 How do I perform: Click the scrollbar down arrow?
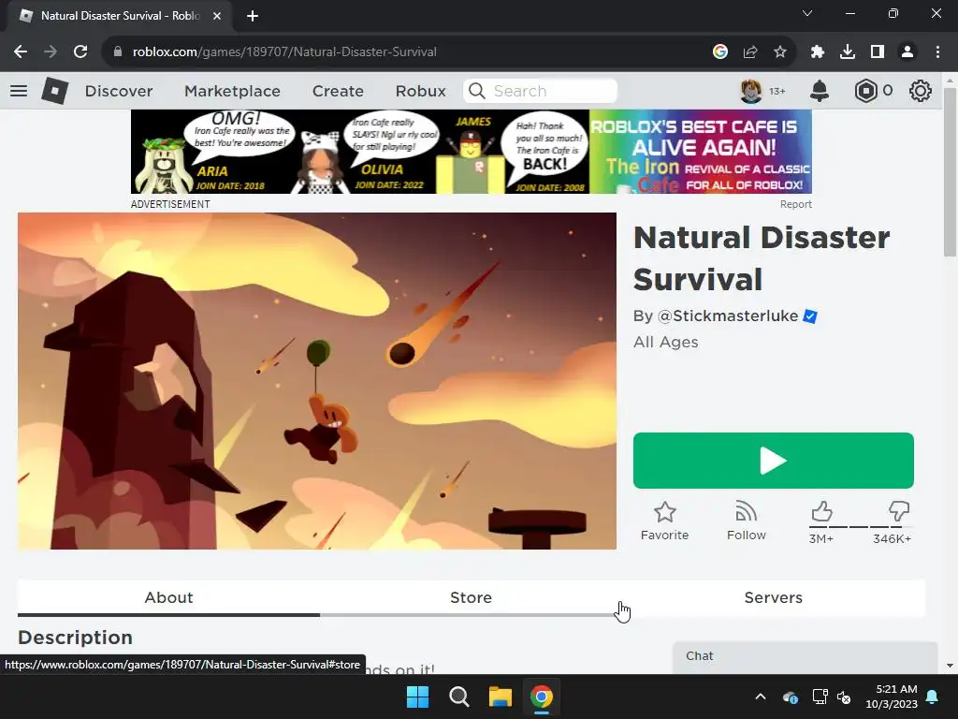[x=951, y=666]
